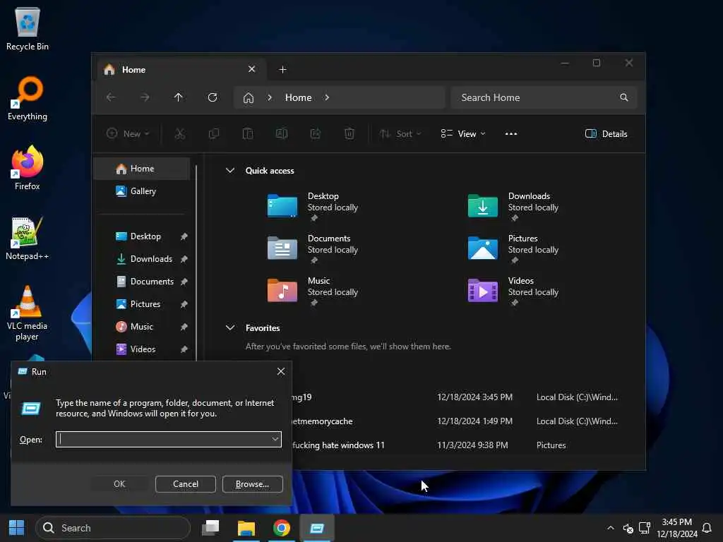
Task: Collapse the Favorites section
Action: pyautogui.click(x=230, y=327)
